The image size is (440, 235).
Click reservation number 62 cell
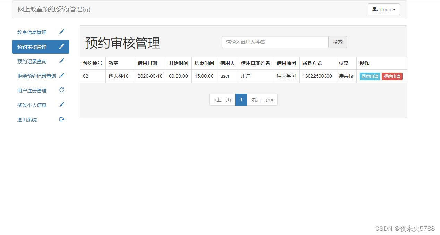click(x=93, y=76)
